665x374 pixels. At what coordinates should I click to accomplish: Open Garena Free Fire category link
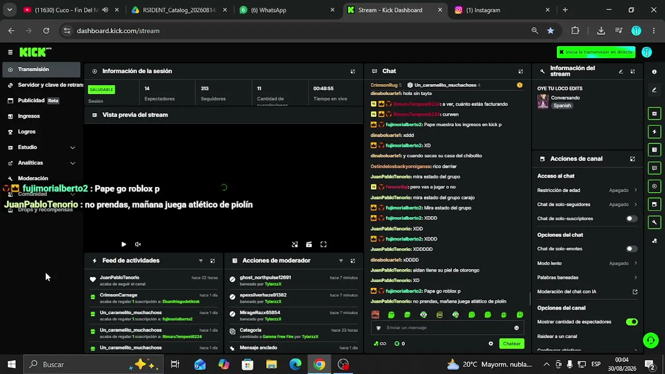(x=281, y=337)
